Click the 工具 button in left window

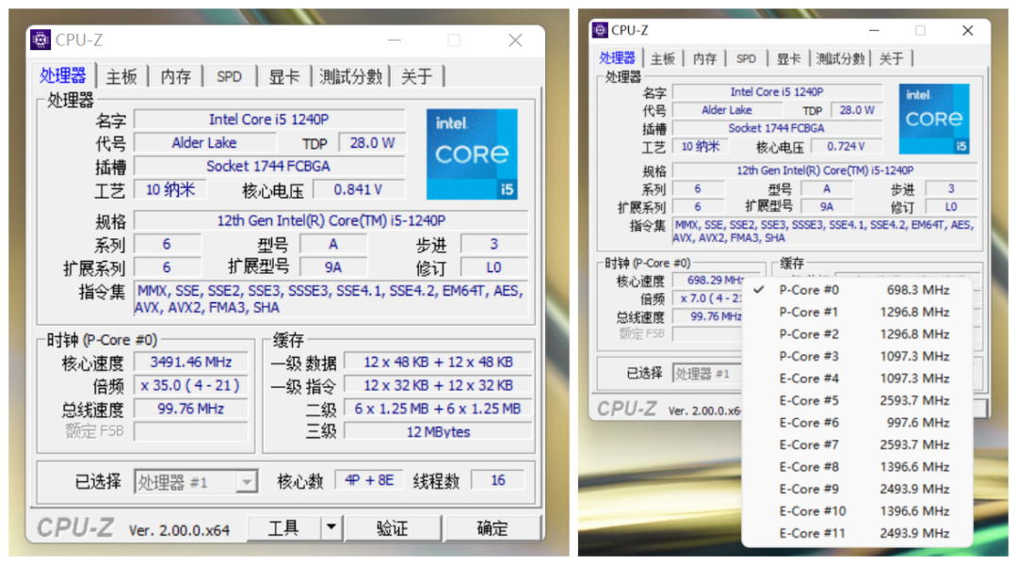point(284,528)
